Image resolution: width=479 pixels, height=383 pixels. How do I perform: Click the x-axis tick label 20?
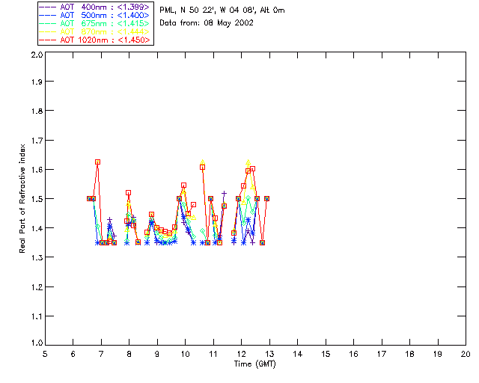(466, 354)
